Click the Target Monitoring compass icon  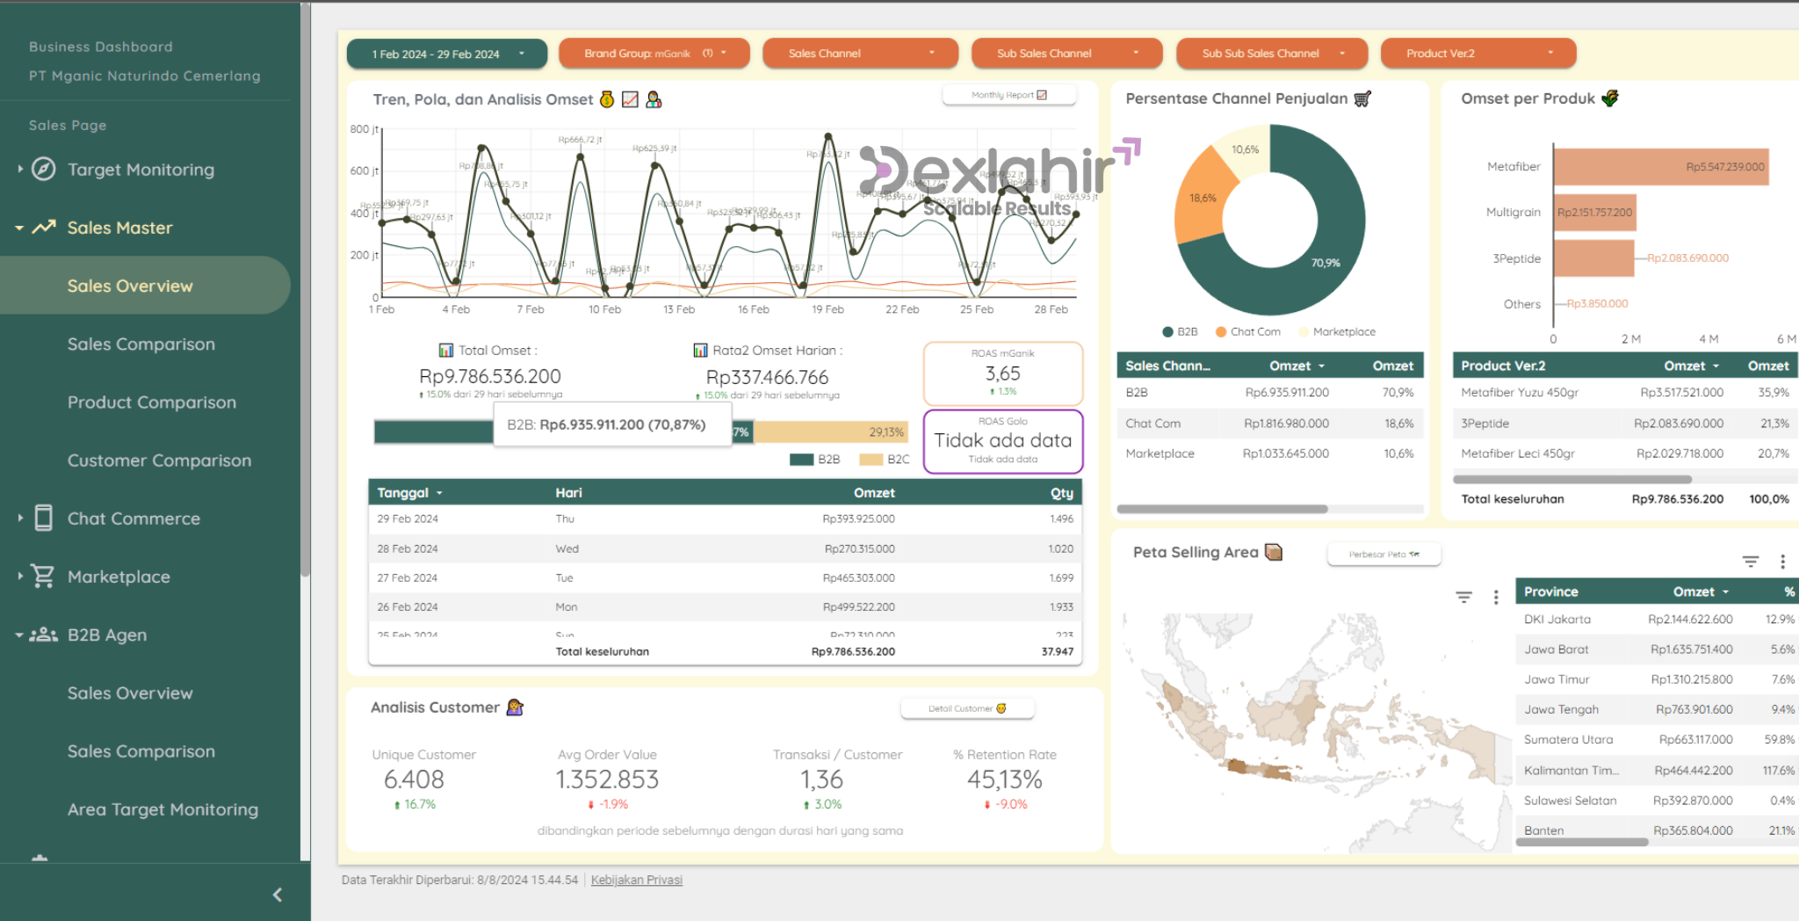coord(44,169)
